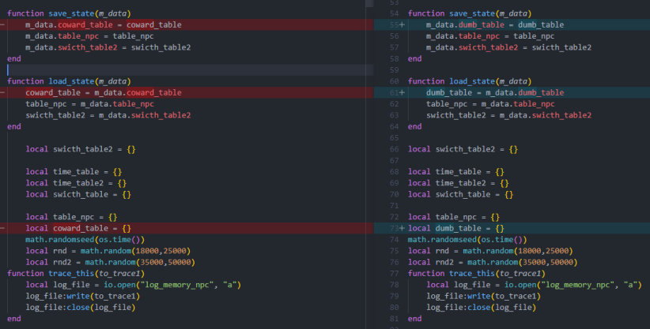Click the plus marker on line 73
This screenshot has height=329, width=650.
coord(402,228)
